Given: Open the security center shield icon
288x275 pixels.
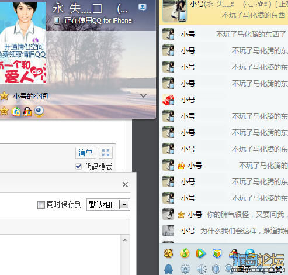Looking at the screenshot, I should 216,269.
